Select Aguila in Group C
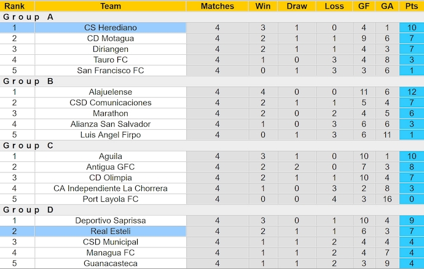This screenshot has height=269, width=424. point(111,156)
